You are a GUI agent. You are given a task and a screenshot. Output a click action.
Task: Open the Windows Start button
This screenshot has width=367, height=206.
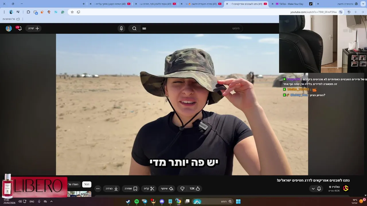(x=238, y=201)
